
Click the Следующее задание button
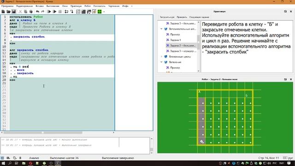point(199,17)
